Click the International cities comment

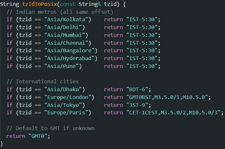[43, 81]
